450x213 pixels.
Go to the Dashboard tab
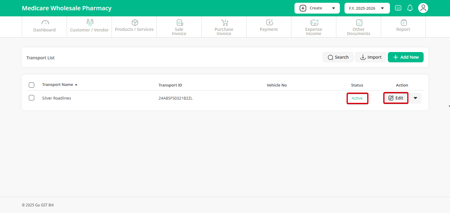[45, 27]
